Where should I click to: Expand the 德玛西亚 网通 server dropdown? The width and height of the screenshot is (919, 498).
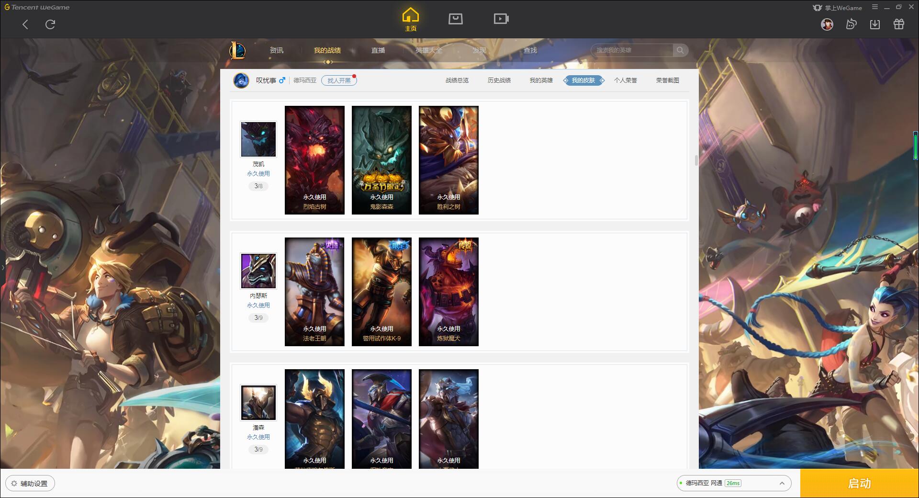click(734, 483)
